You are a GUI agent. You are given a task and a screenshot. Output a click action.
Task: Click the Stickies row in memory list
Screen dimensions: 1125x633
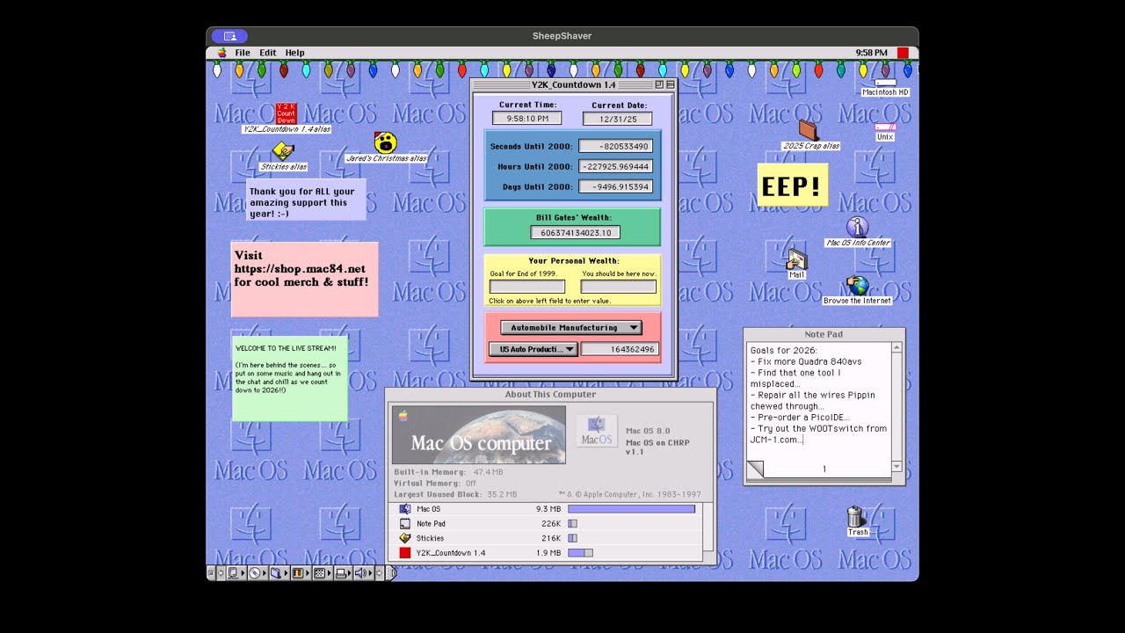pos(545,538)
